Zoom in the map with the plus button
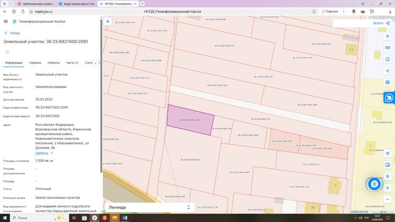Screen dimensions: 395x222 click(x=388, y=188)
